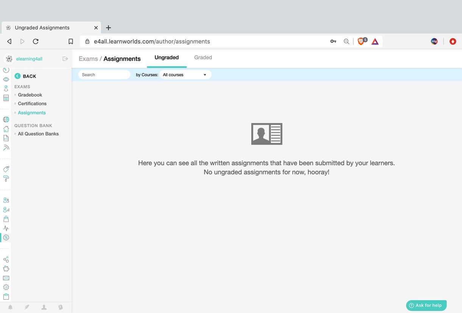Click the Brave Rewards triangle icon
Viewport: 462px width, 313px height.
375,41
